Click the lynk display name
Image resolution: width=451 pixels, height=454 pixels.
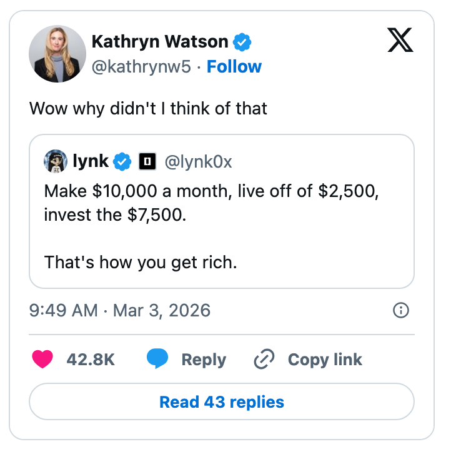pyautogui.click(x=91, y=162)
